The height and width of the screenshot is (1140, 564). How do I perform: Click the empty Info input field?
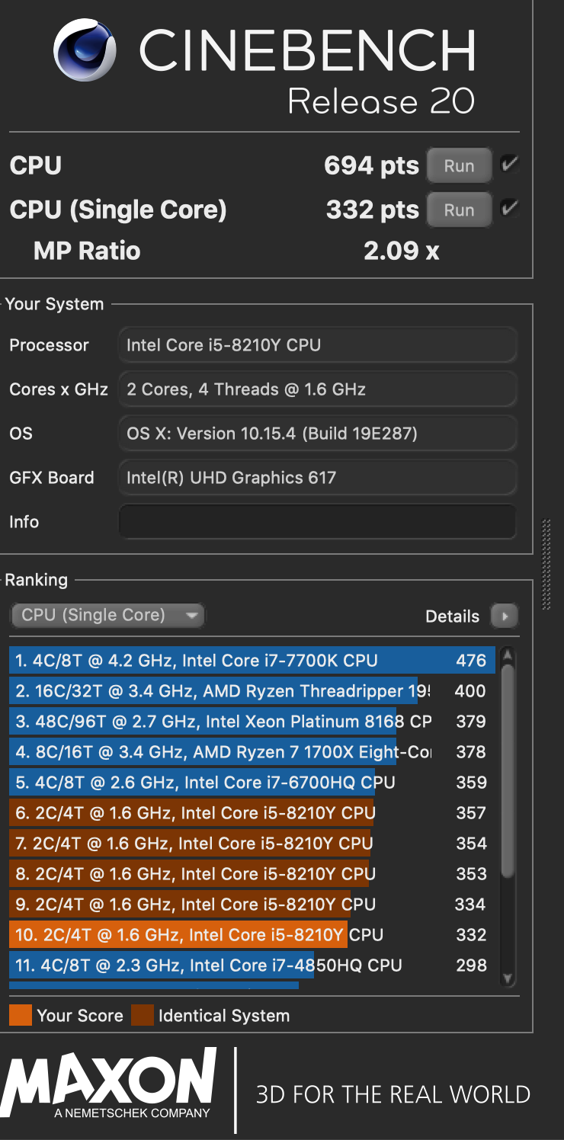click(318, 522)
